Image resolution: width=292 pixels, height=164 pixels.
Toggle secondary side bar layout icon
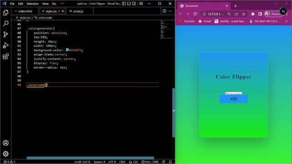134,4
